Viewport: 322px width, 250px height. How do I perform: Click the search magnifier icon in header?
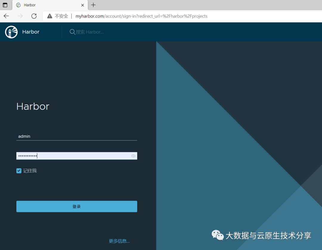(x=72, y=32)
